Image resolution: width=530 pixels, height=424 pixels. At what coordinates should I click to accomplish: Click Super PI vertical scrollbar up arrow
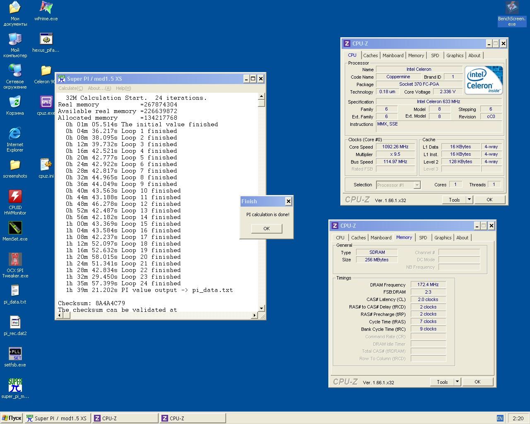pos(261,96)
